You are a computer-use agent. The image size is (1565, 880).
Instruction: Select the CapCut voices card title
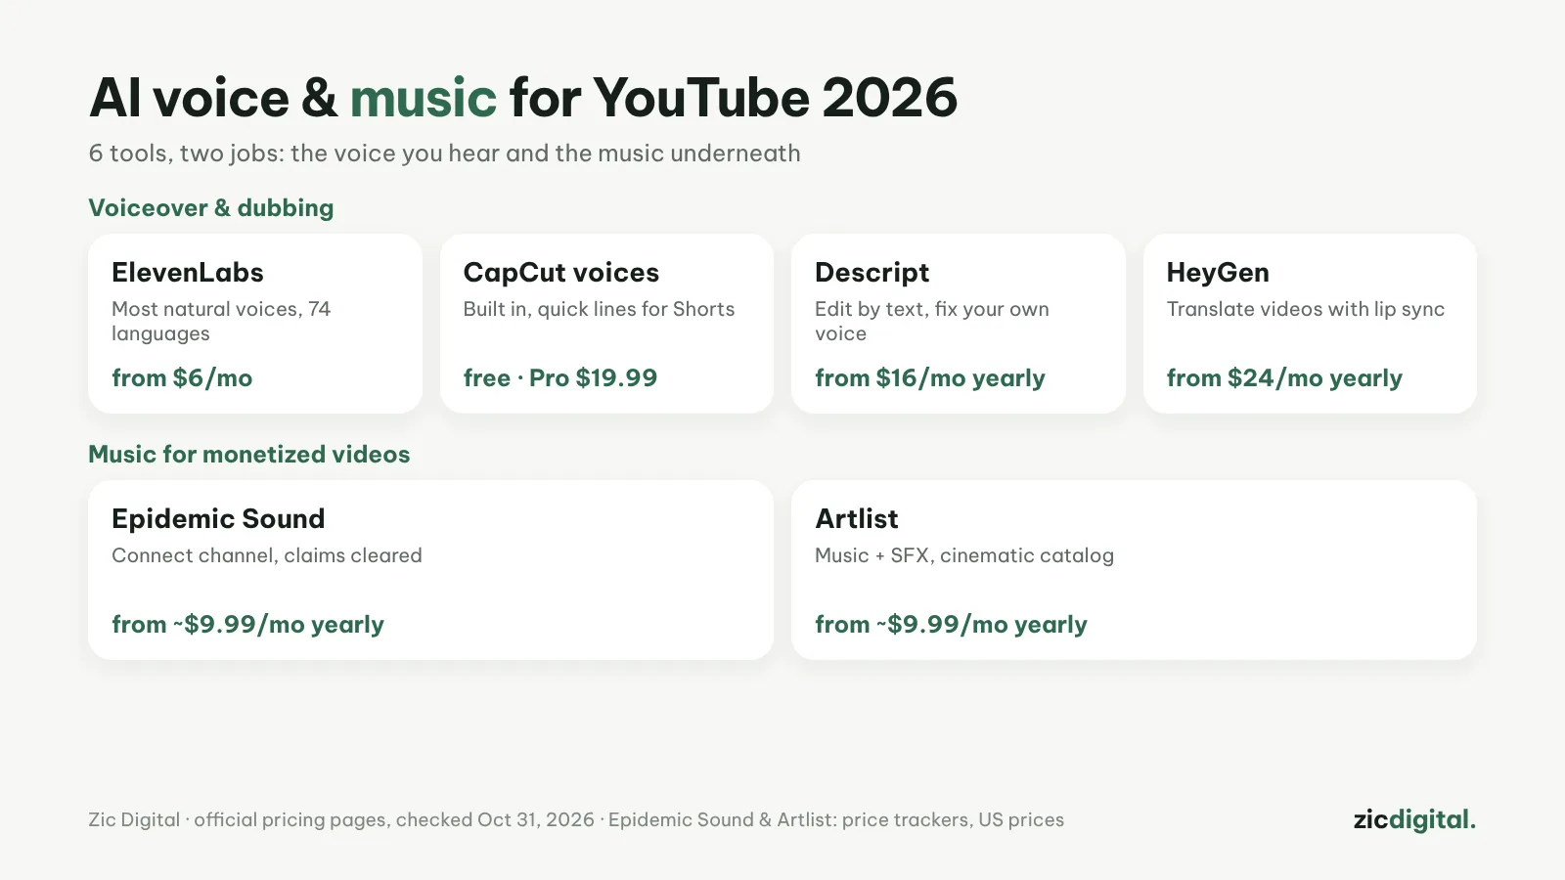pyautogui.click(x=561, y=272)
